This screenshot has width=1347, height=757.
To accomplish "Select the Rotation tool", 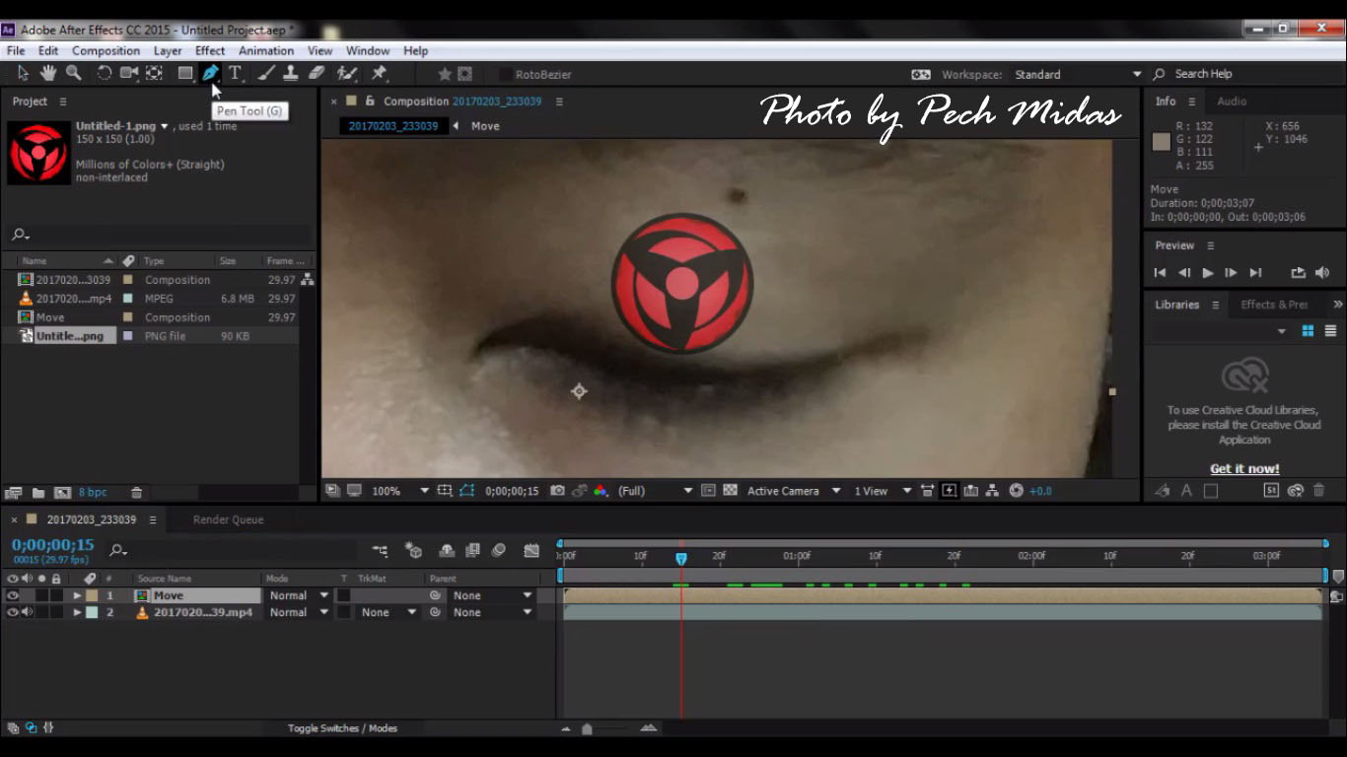I will (104, 73).
